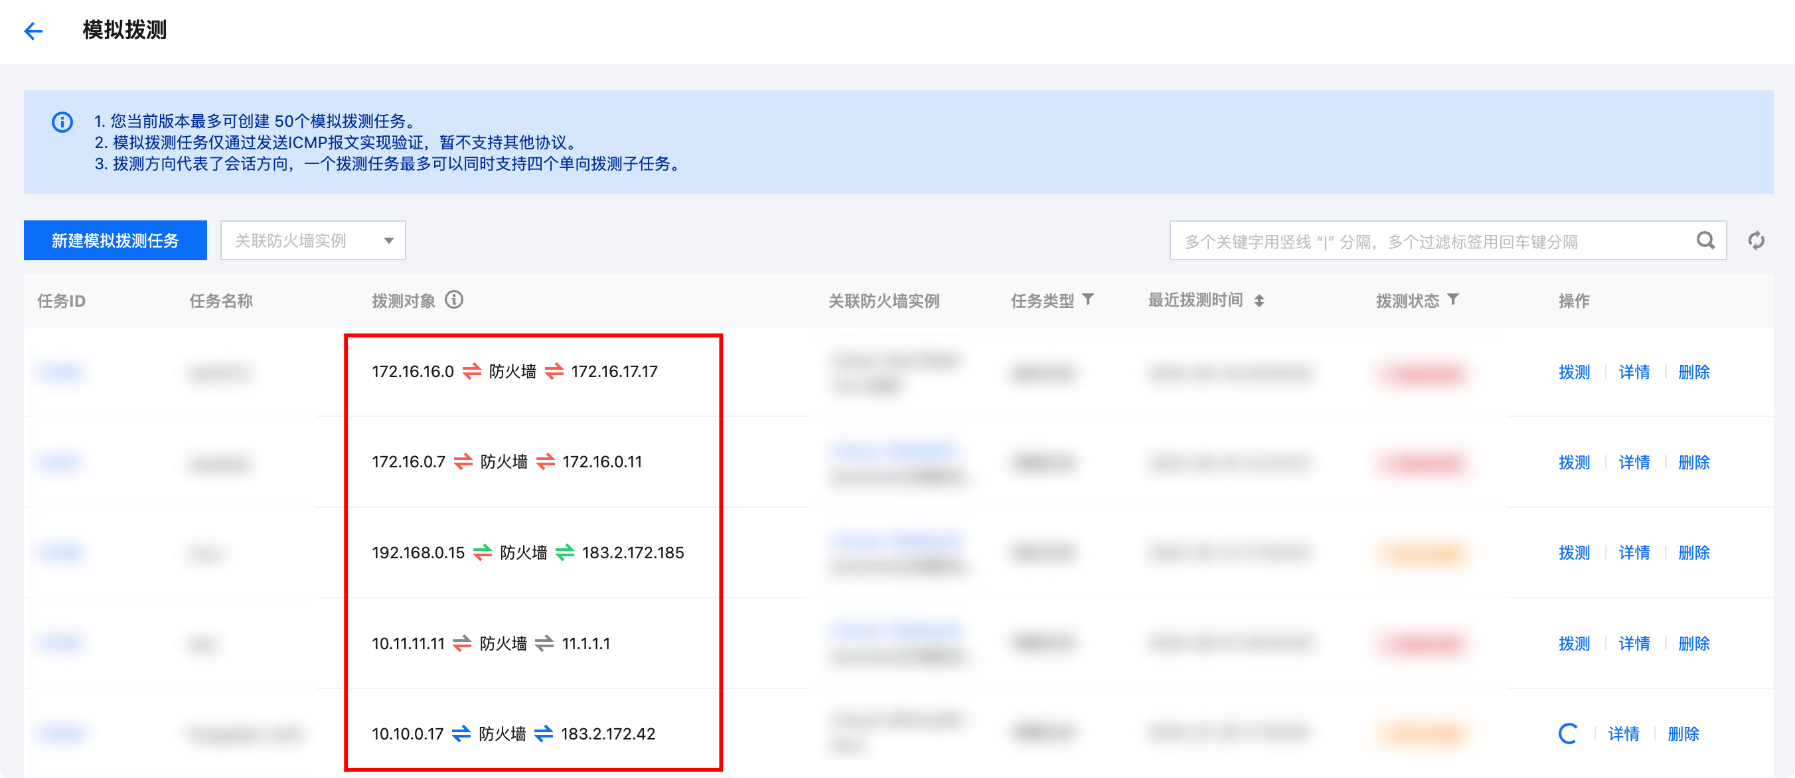Viewport: 1795px width, 778px height.
Task: Click info icon beside 拨测对象 header
Action: 454,300
